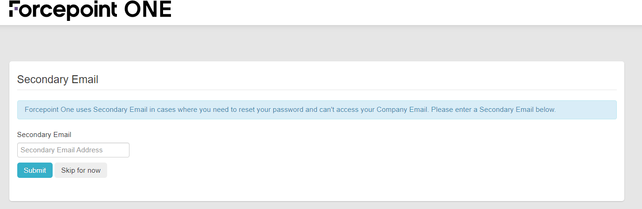The height and width of the screenshot is (209, 642).
Task: Click 'Company Email' text in the info banner
Action: (402, 110)
